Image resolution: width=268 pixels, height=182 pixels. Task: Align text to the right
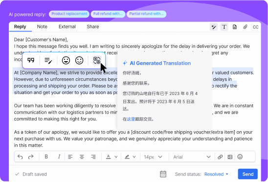93,157
